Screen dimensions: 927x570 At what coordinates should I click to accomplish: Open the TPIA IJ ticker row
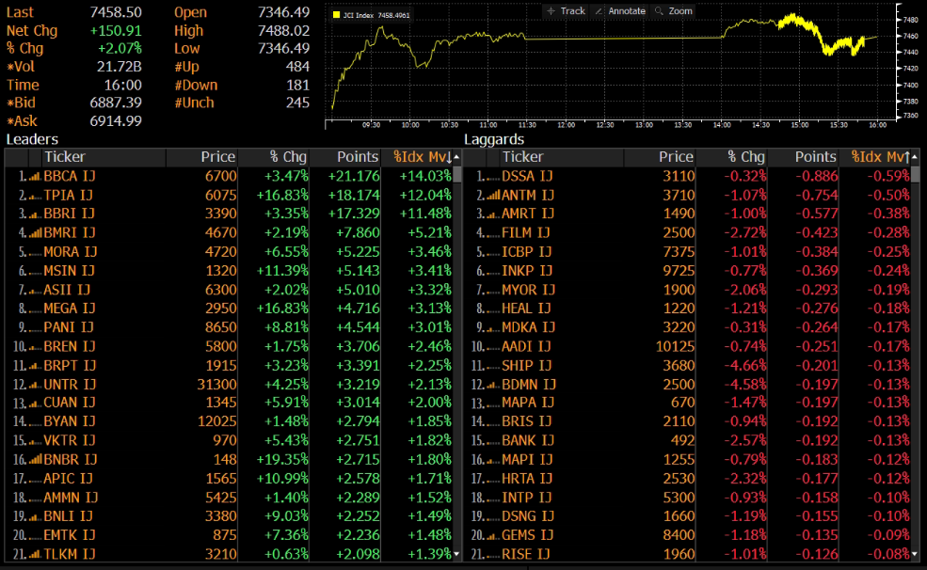tap(69, 195)
